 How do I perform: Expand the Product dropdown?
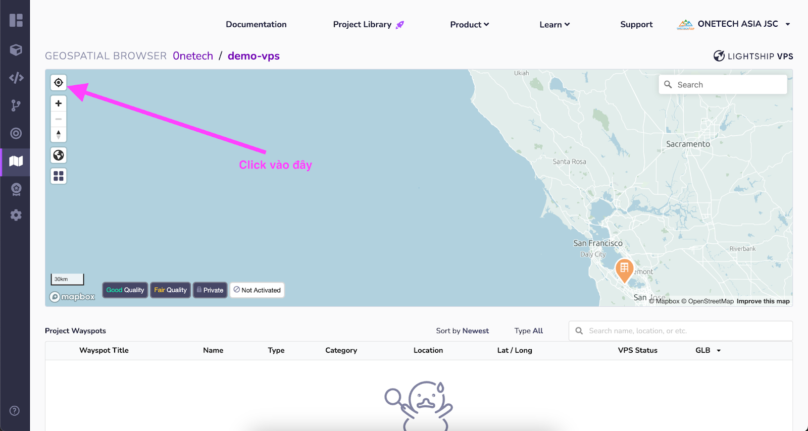pyautogui.click(x=469, y=24)
